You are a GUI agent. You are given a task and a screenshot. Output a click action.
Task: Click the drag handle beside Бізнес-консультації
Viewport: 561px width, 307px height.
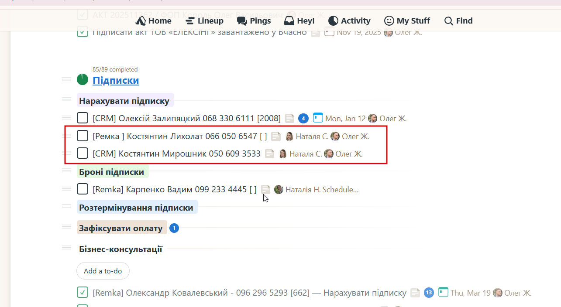[x=66, y=247]
